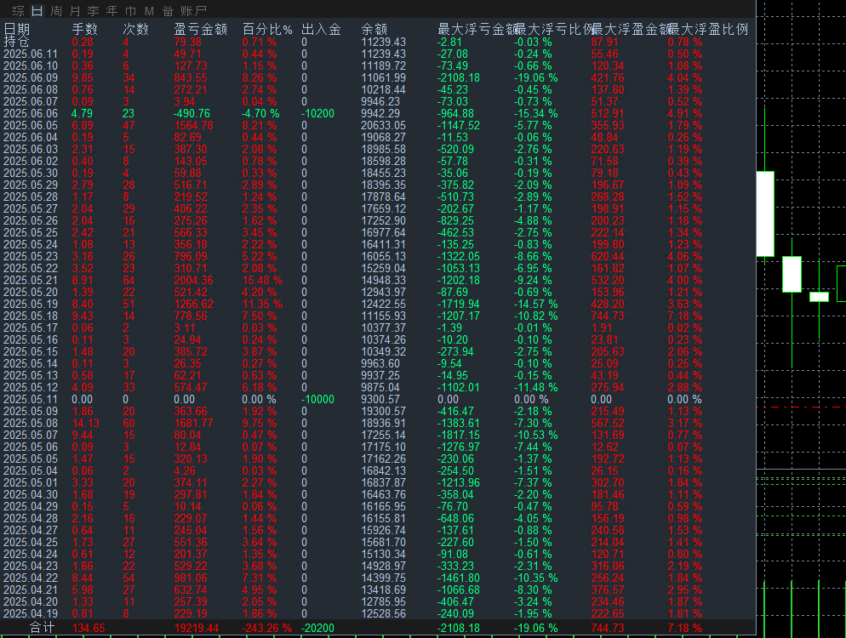The image size is (846, 638).
Task: Select the 持仓 row label
Action: click(x=17, y=42)
